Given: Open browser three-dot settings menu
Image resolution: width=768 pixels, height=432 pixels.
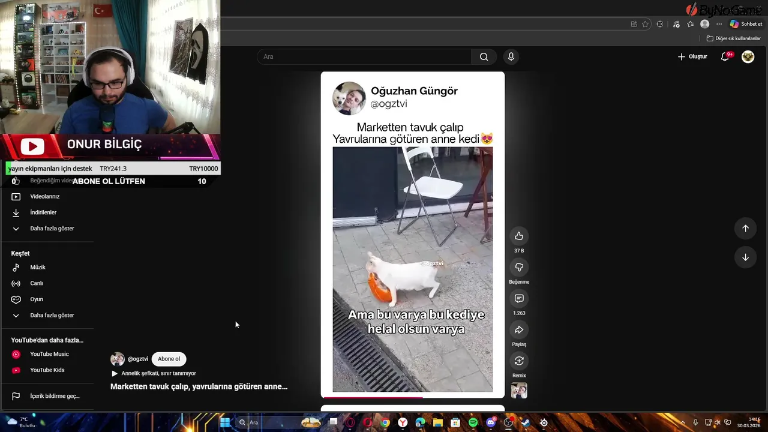Looking at the screenshot, I should tap(719, 24).
